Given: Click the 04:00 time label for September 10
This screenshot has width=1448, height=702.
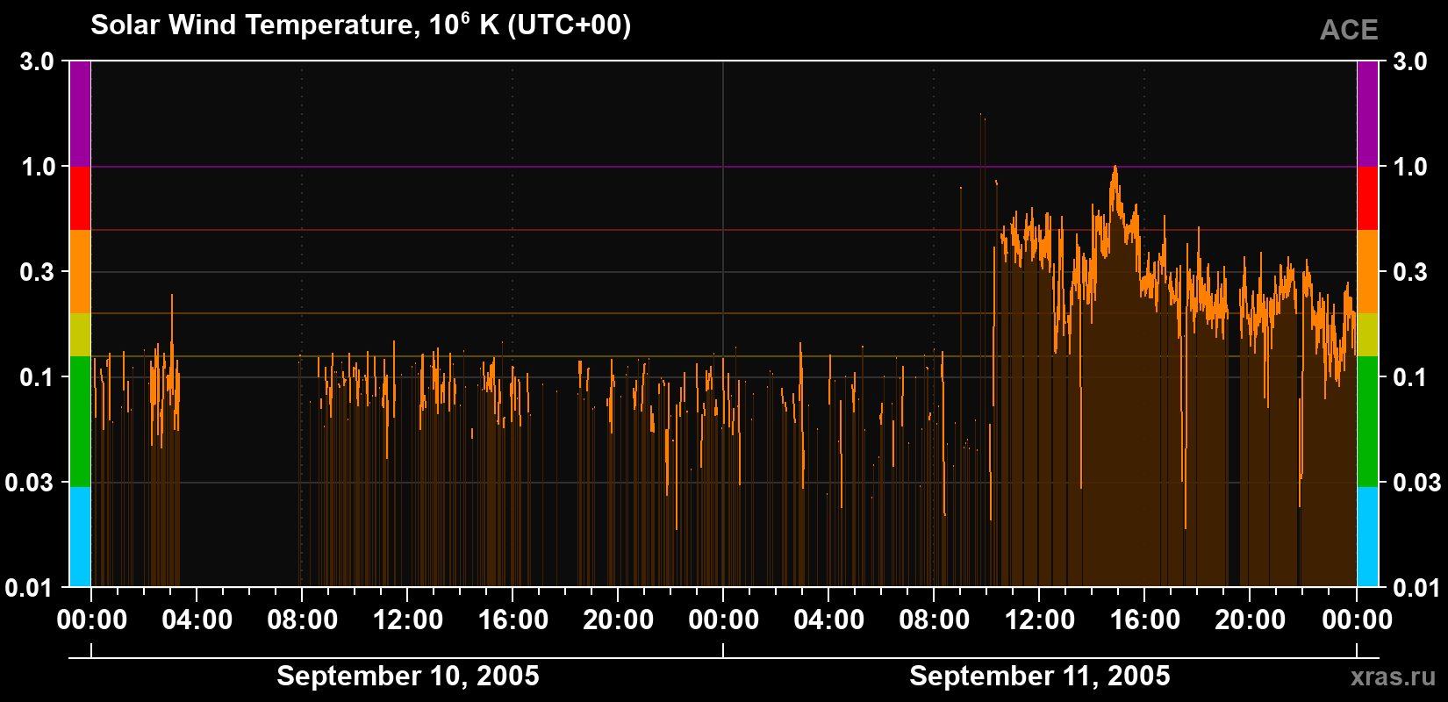Looking at the screenshot, I should 197,620.
